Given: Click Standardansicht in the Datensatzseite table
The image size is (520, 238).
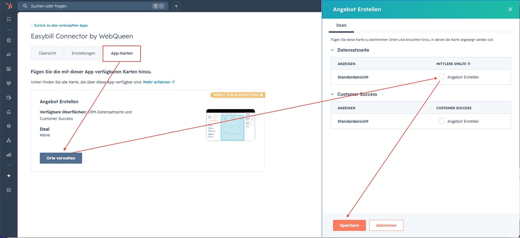Looking at the screenshot, I should (353, 77).
